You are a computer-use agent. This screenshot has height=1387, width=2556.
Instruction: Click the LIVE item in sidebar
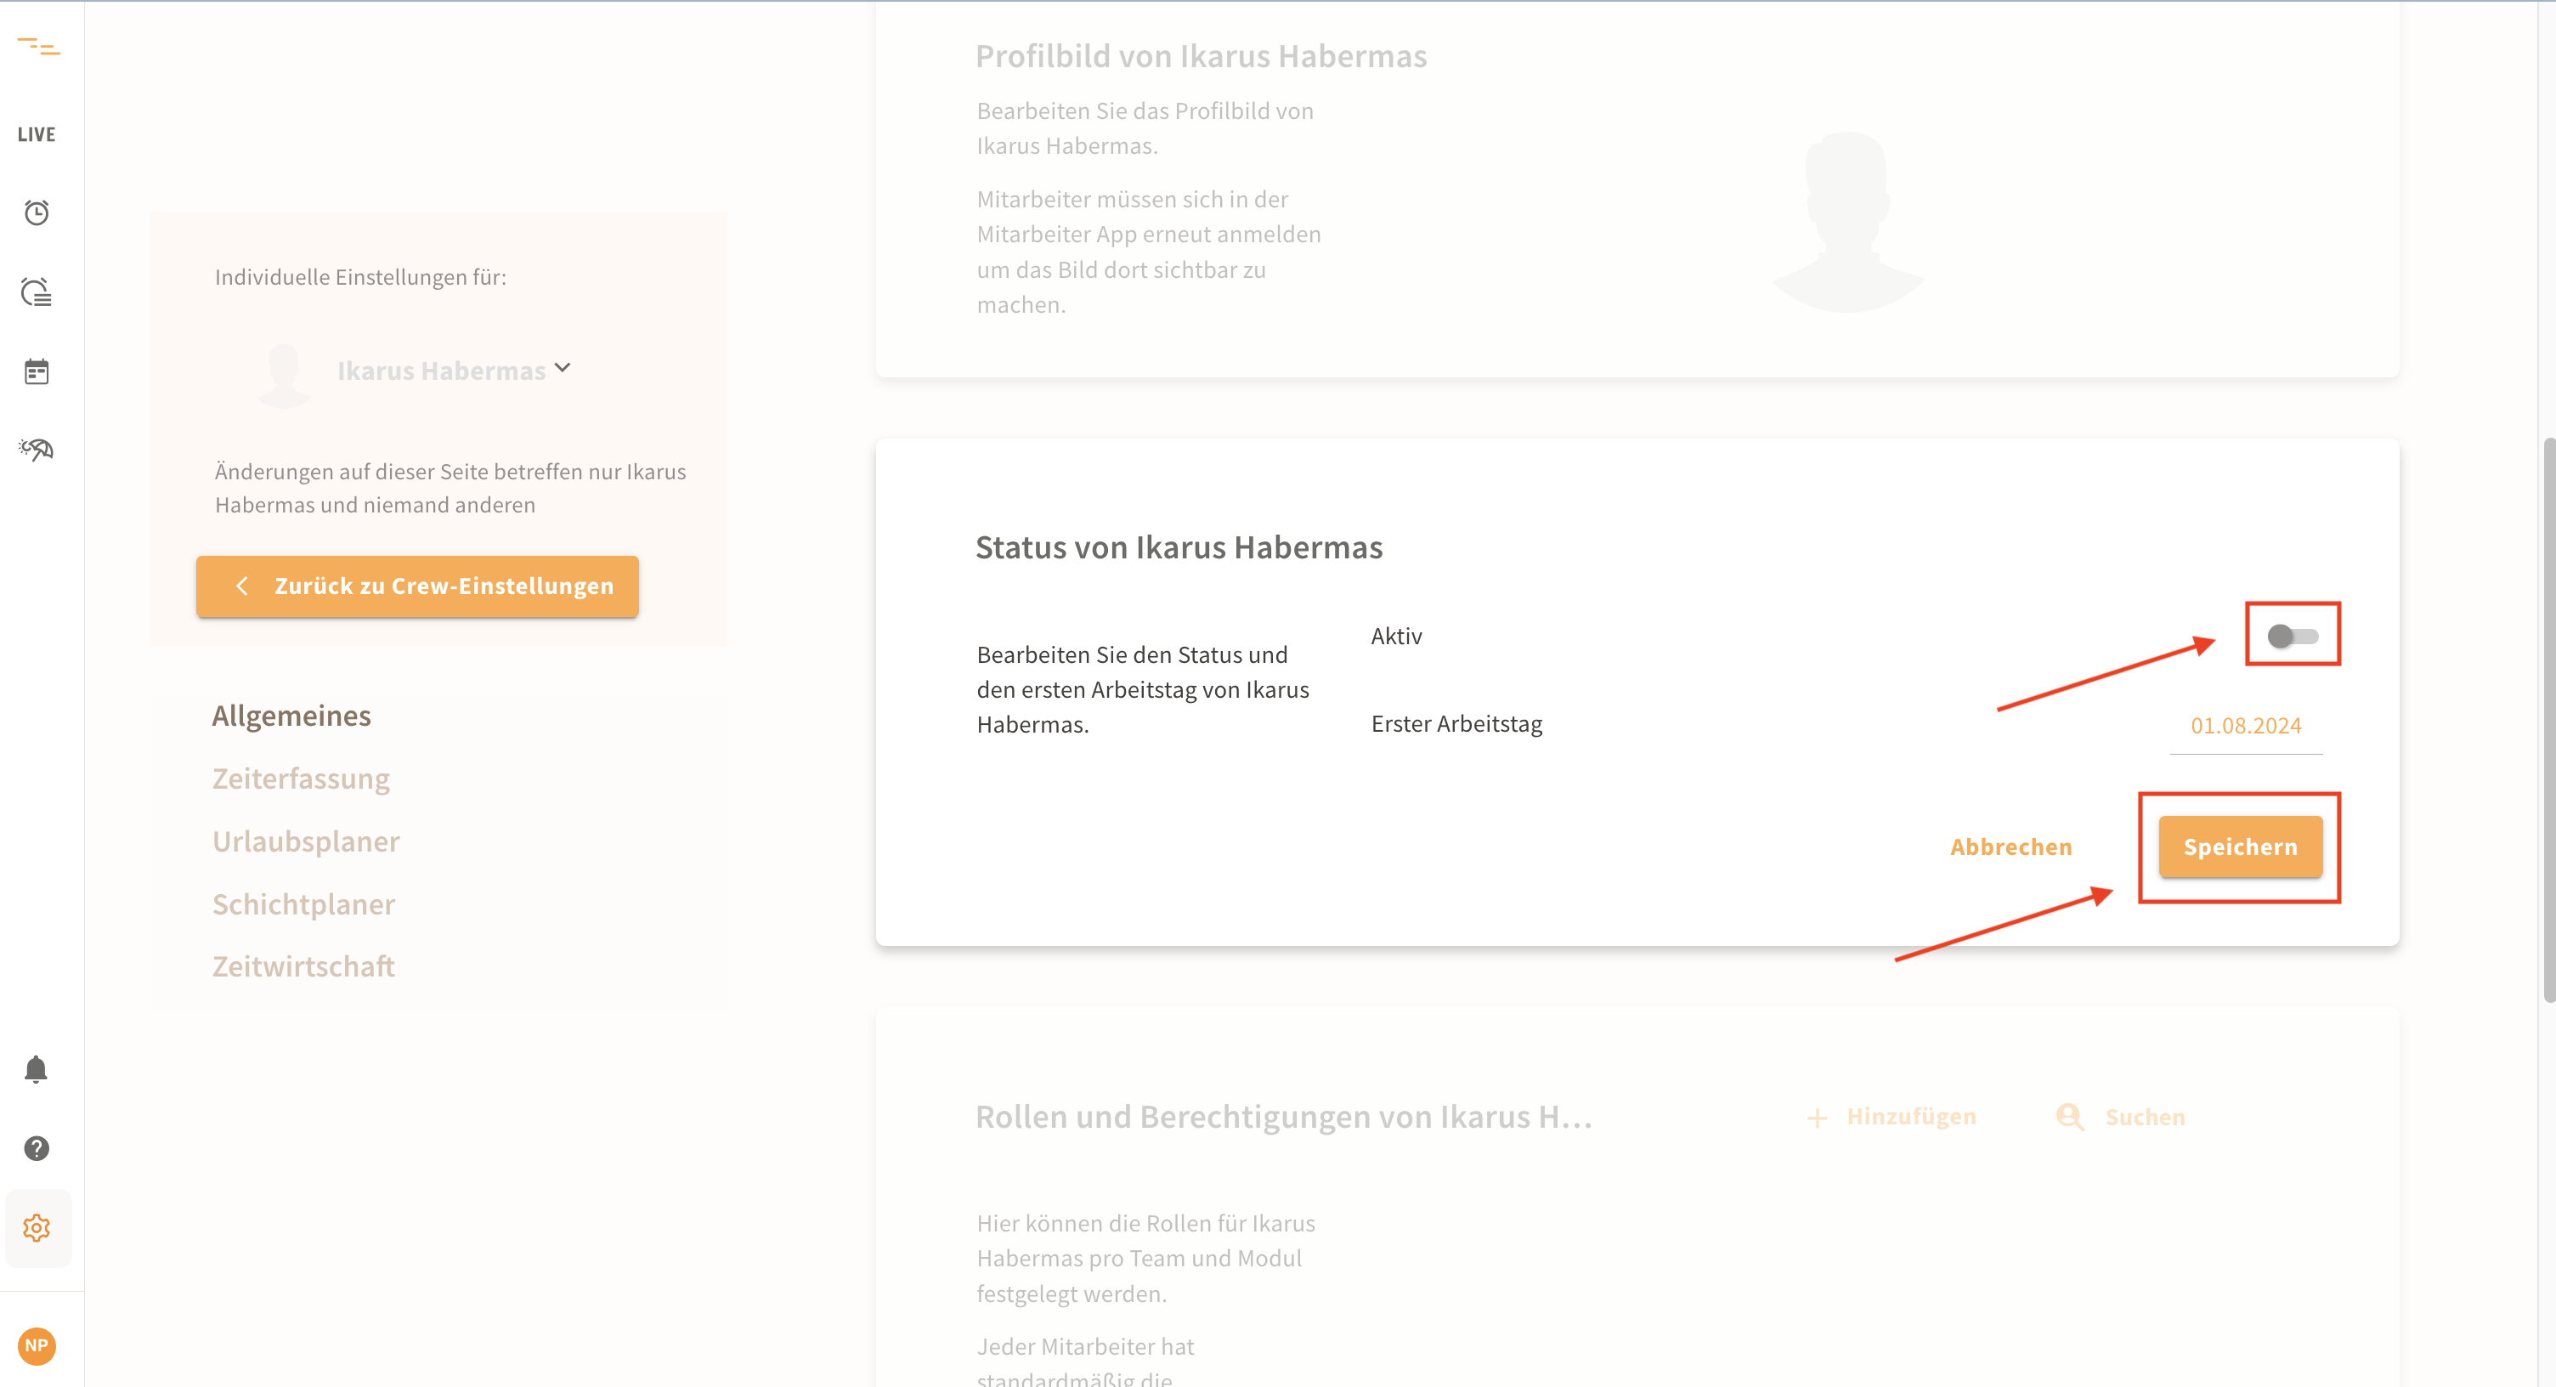tap(37, 134)
